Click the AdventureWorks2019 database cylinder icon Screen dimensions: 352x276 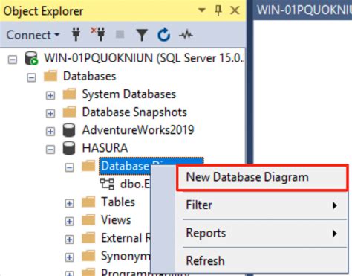tap(69, 130)
